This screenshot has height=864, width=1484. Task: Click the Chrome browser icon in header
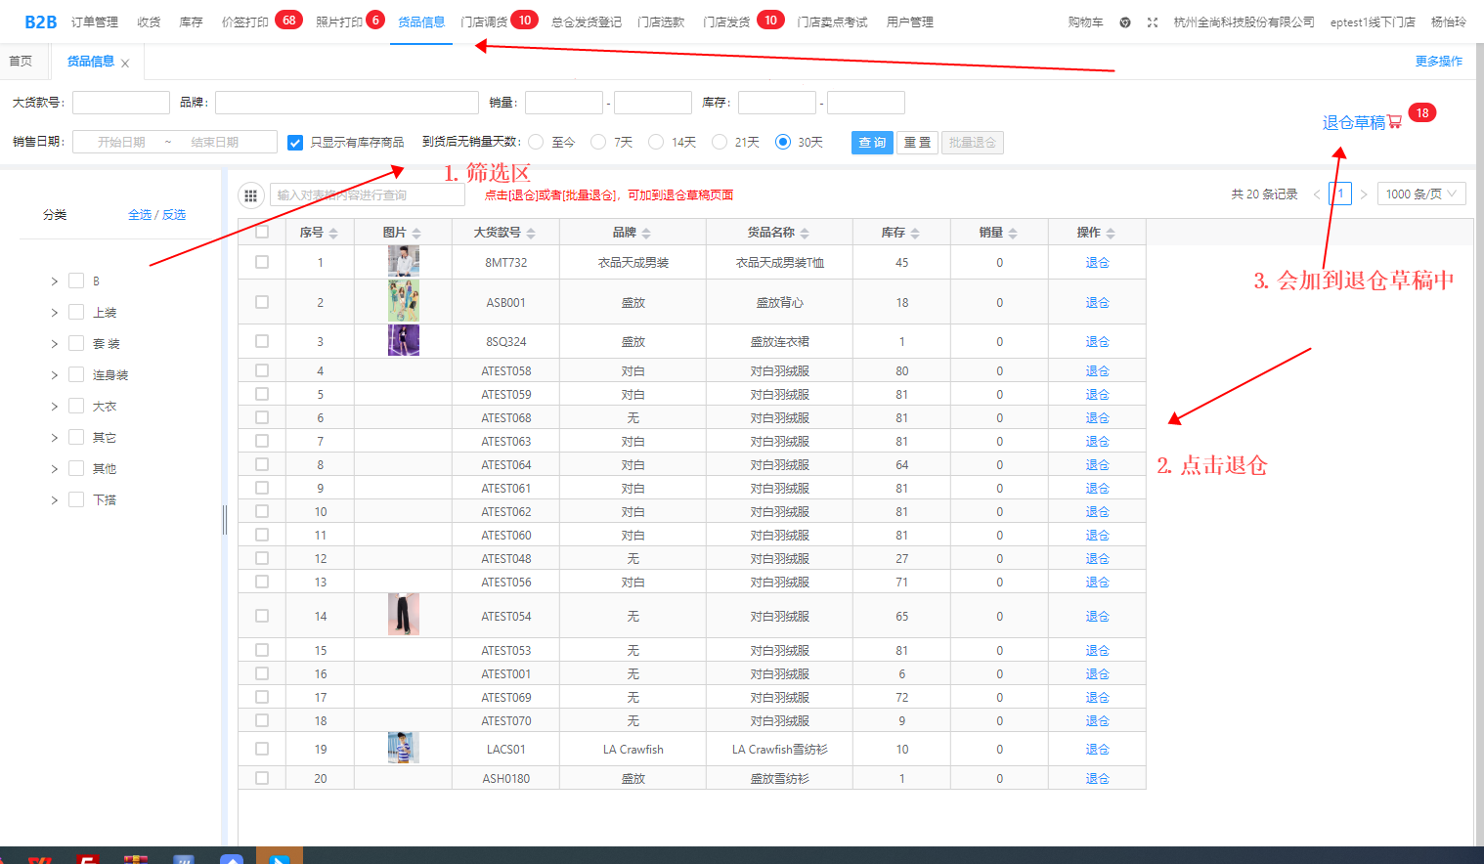point(1125,22)
